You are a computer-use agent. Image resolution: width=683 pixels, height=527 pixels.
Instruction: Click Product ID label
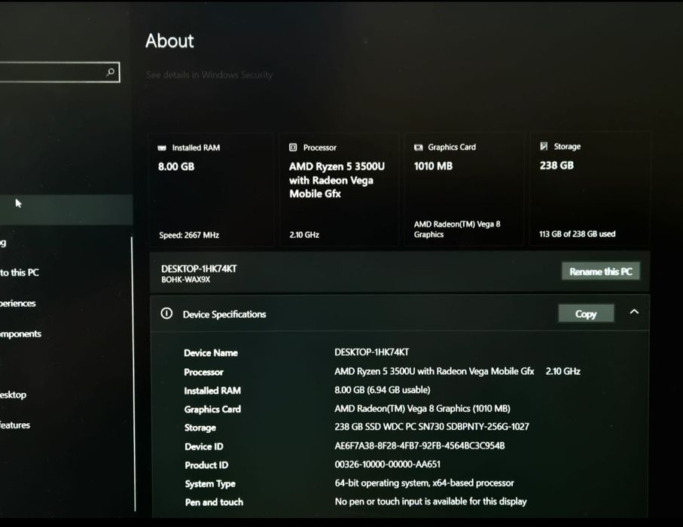206,465
